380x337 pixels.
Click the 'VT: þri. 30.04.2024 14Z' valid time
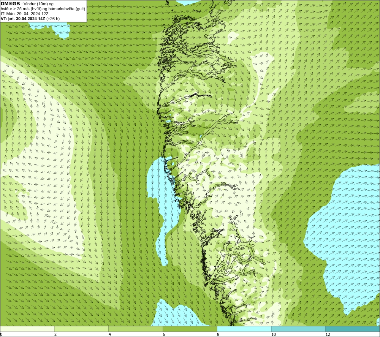point(23,19)
